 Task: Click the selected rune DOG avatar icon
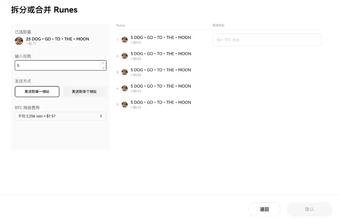point(19,41)
